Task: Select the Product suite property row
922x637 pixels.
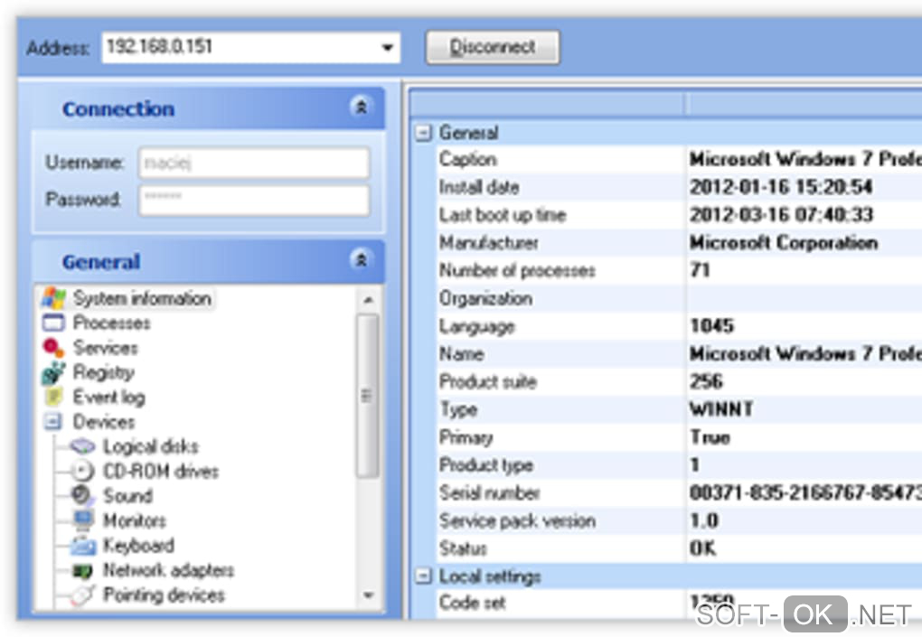Action: 679,381
